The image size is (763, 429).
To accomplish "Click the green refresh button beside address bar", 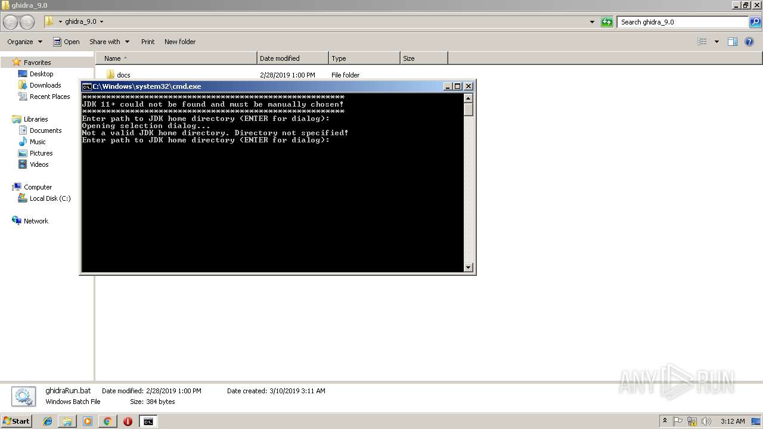I will [x=607, y=22].
